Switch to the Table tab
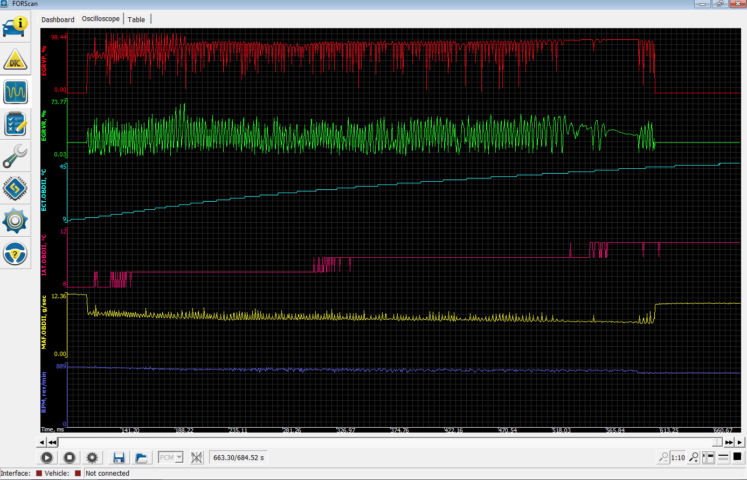 [136, 19]
